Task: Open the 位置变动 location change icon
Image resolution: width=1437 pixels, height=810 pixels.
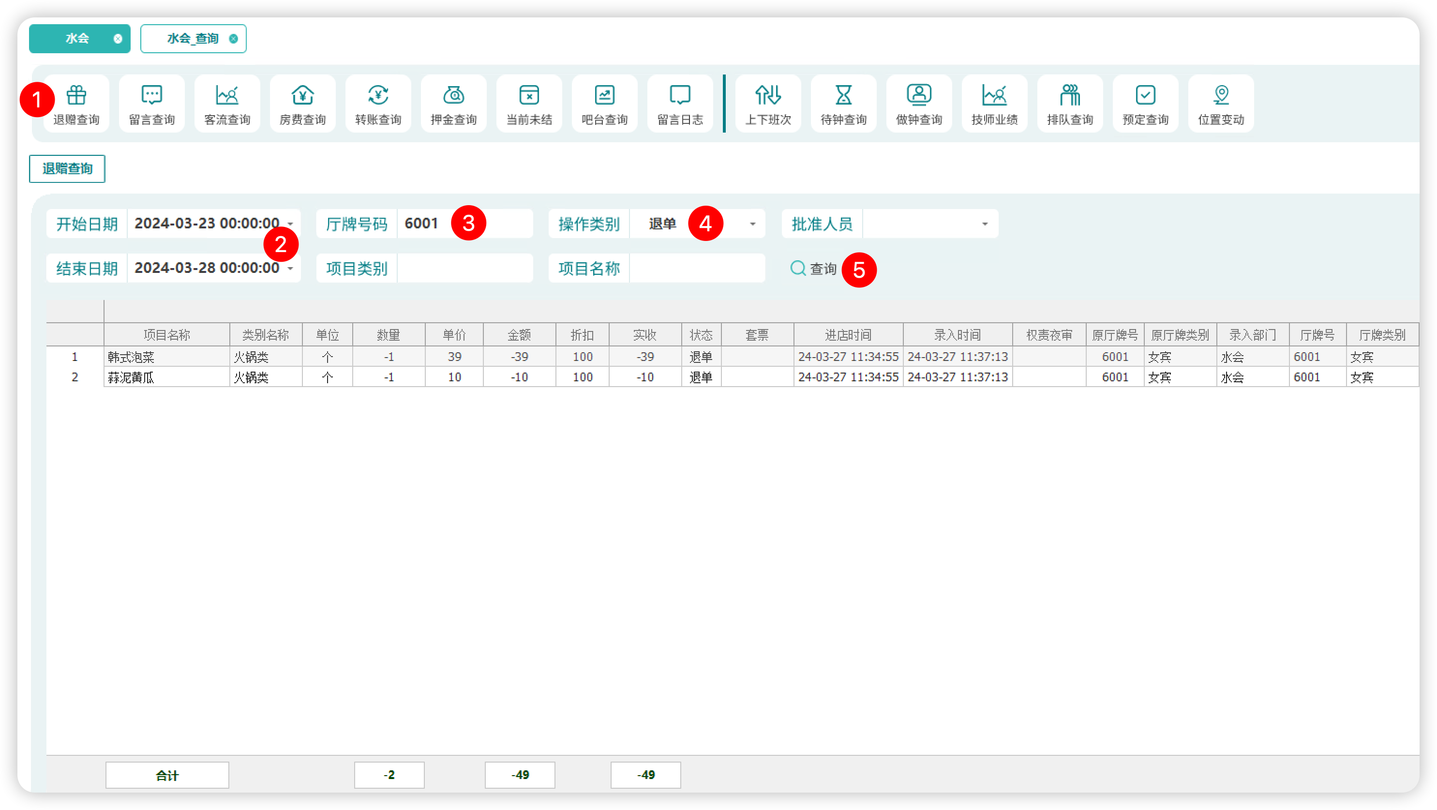Action: click(x=1221, y=105)
